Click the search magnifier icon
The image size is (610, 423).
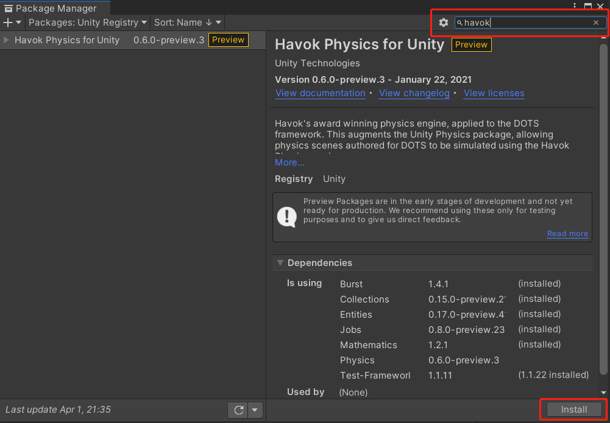[x=460, y=23]
